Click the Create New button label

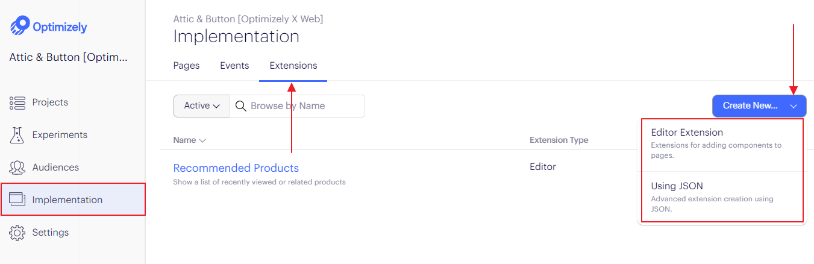click(750, 106)
